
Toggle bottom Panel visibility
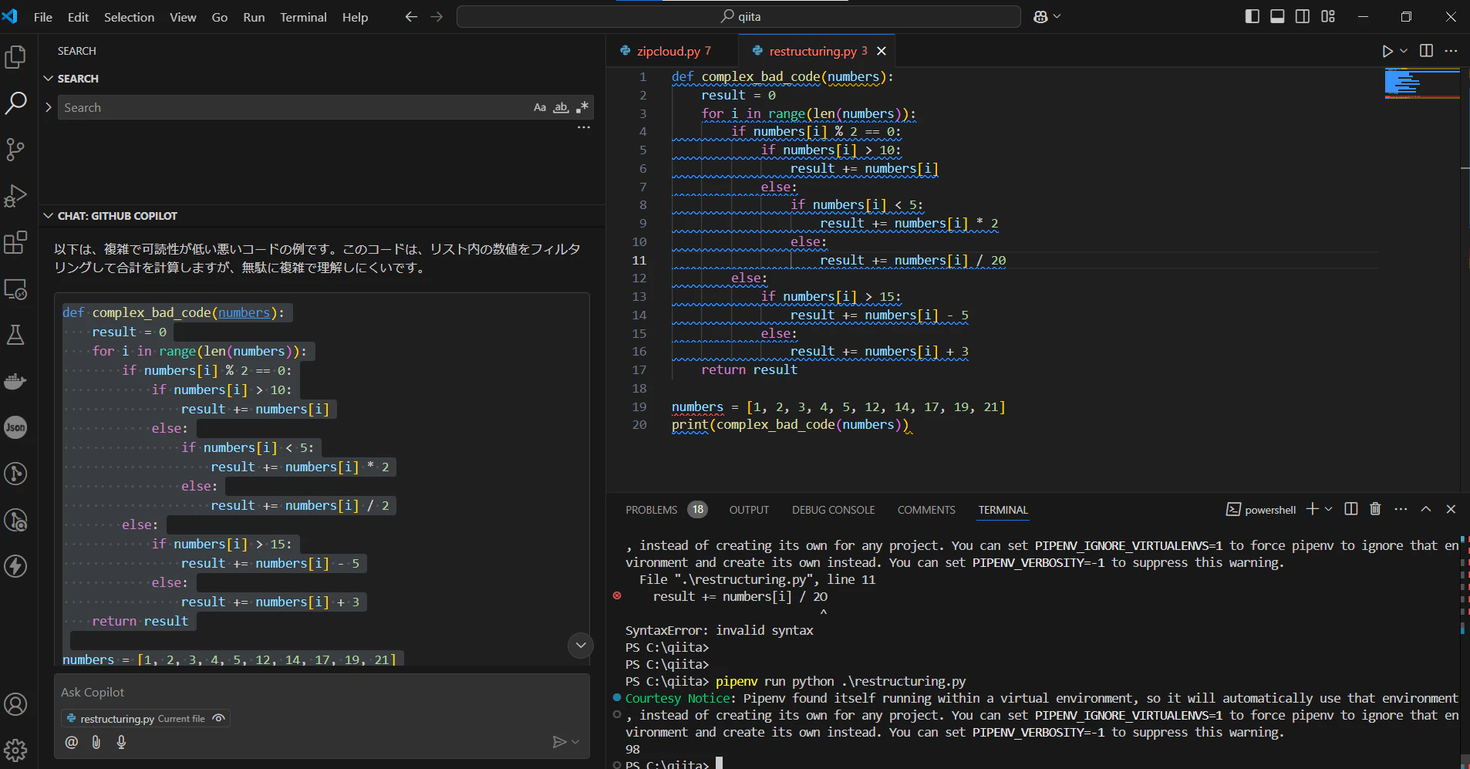[x=1277, y=17]
